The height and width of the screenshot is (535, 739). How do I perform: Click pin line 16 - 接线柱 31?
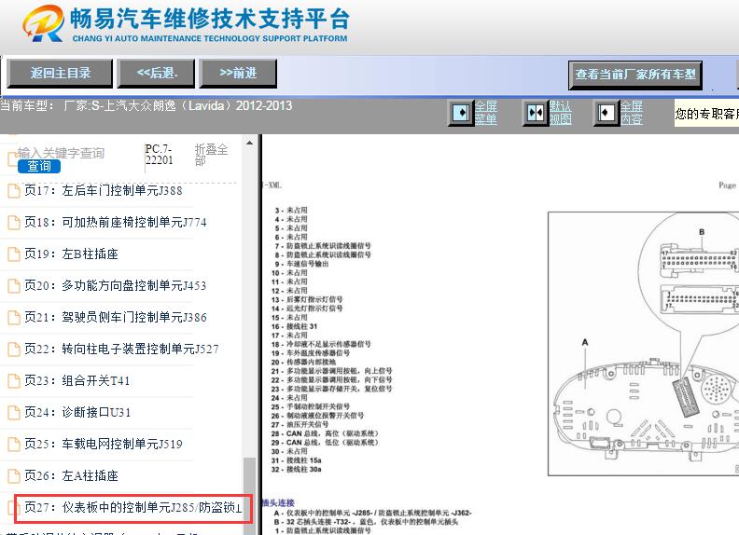point(294,326)
